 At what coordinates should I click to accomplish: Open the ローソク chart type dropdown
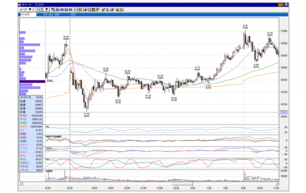[26, 9]
